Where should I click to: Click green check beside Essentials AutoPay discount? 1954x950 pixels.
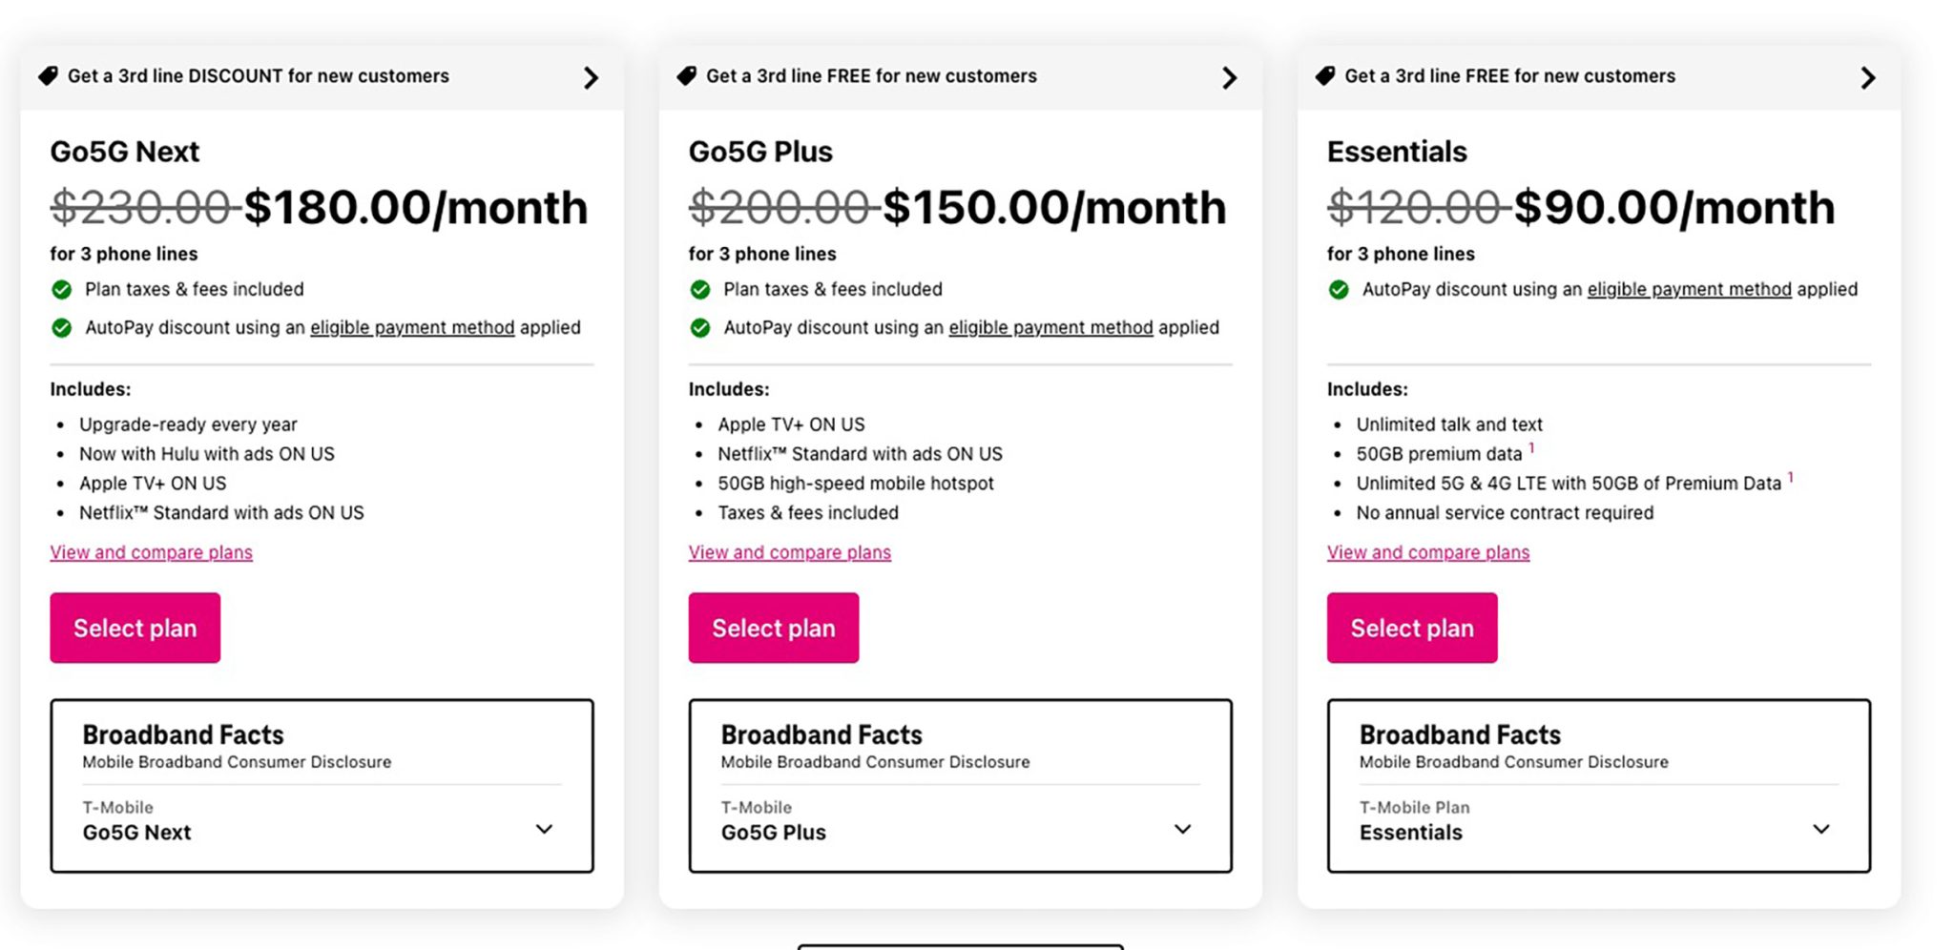(1339, 290)
